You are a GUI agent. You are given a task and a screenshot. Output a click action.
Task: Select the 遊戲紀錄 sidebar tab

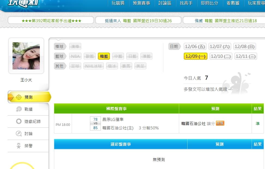click(x=28, y=121)
